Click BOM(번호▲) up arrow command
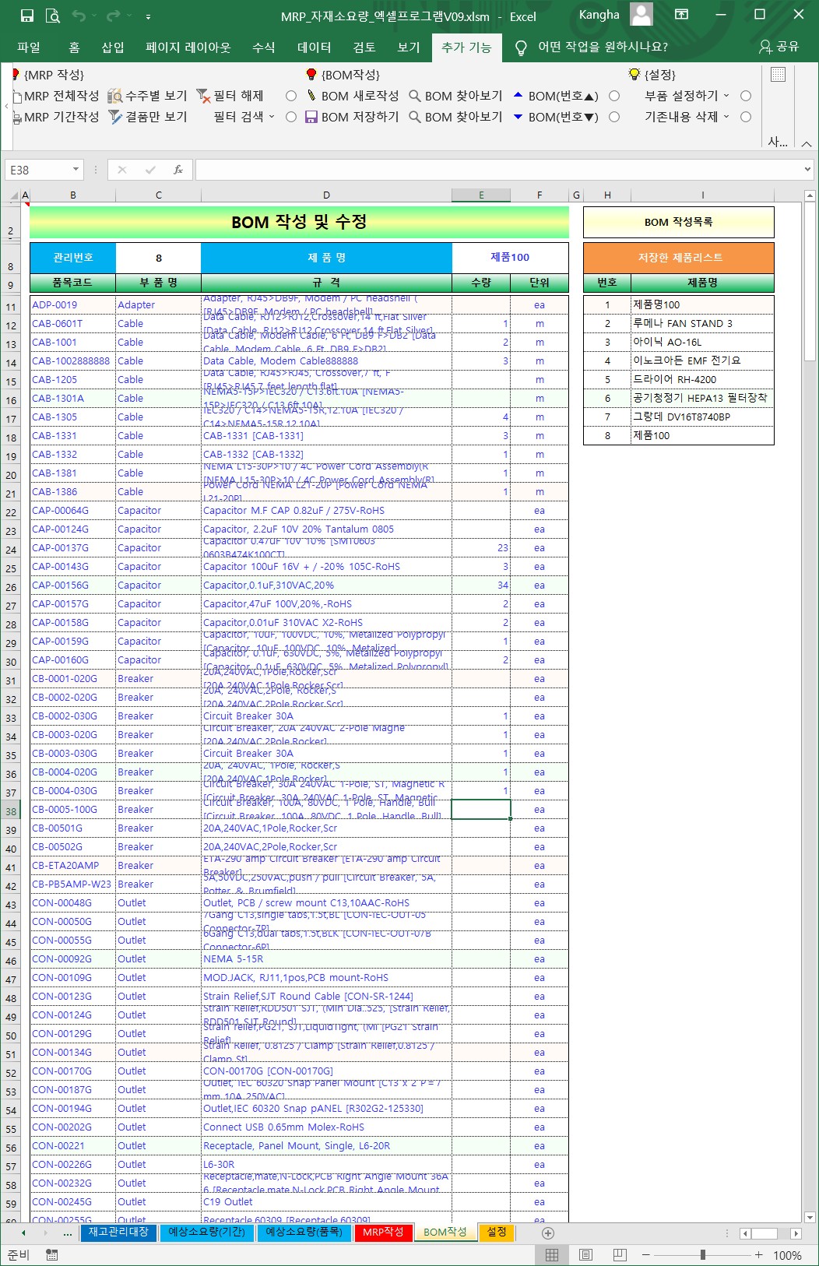The height and width of the screenshot is (1266, 819). [555, 96]
